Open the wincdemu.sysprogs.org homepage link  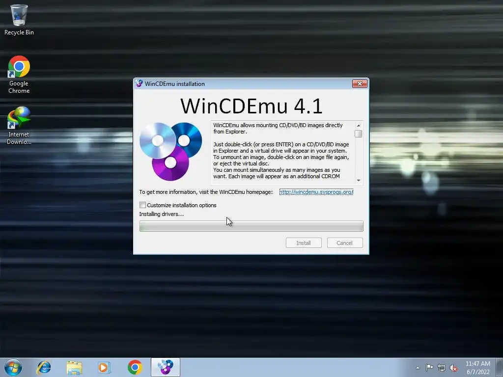click(x=316, y=192)
